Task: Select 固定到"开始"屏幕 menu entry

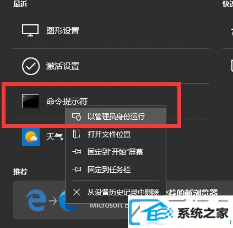Action: (116, 152)
